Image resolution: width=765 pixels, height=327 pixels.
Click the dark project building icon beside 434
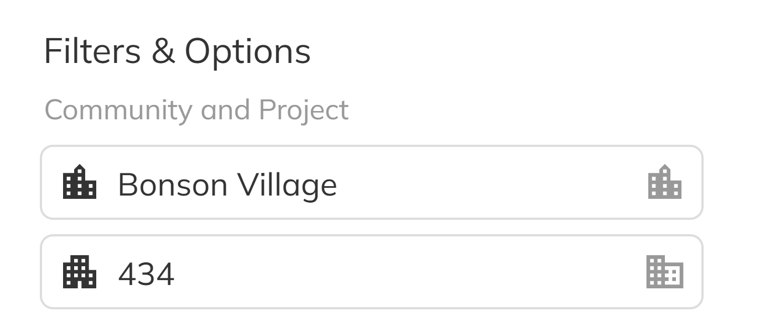81,271
